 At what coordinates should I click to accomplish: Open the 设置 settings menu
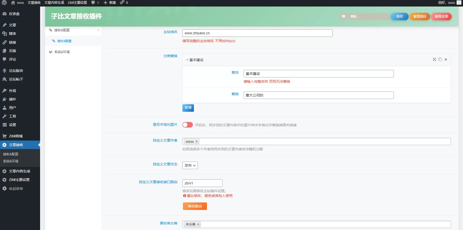20,125
